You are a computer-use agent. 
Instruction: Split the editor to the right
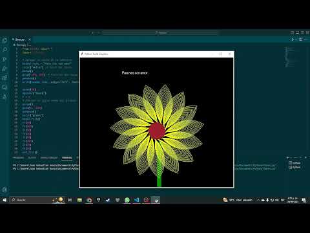pos(301,39)
